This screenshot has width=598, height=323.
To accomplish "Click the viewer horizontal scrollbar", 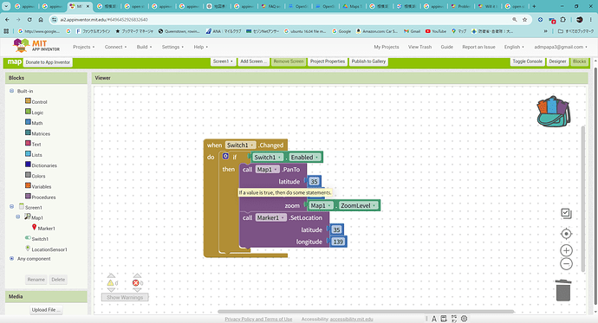I will point(366,311).
